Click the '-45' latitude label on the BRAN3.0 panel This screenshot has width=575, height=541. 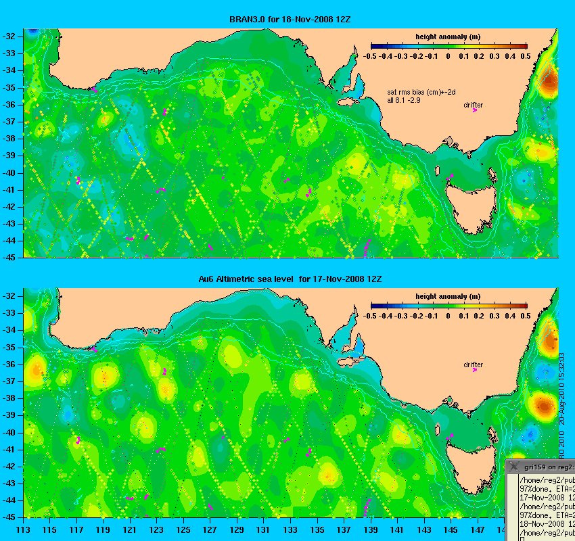pos(9,258)
